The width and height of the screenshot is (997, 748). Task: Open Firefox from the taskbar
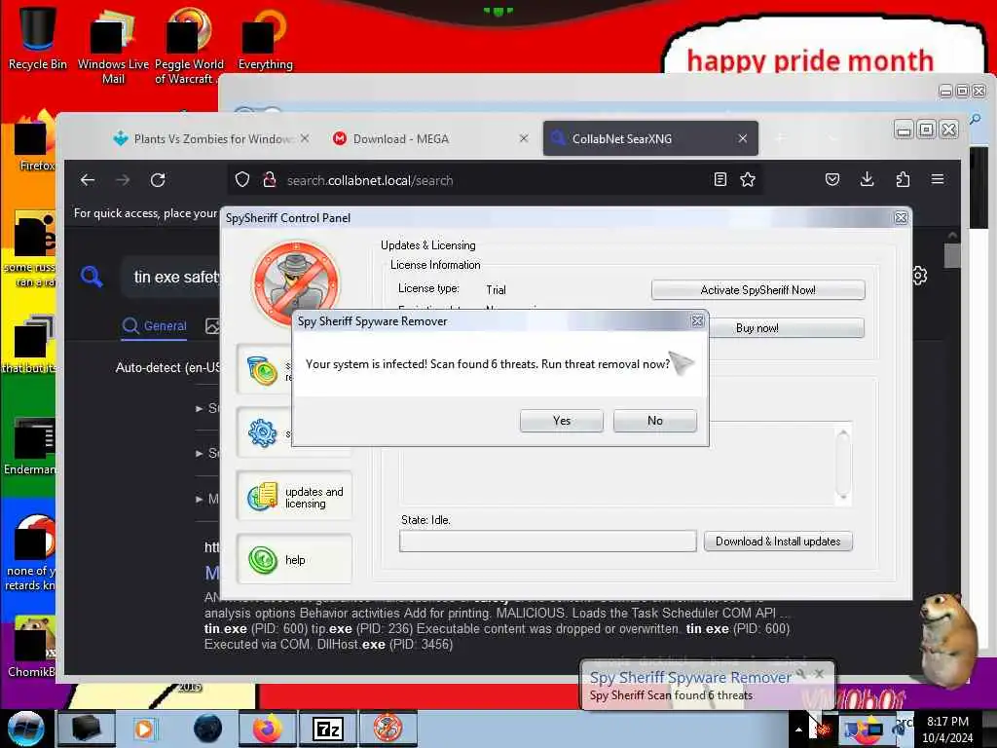pos(268,729)
